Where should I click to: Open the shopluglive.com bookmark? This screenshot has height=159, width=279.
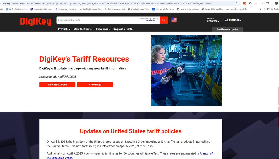138,9
